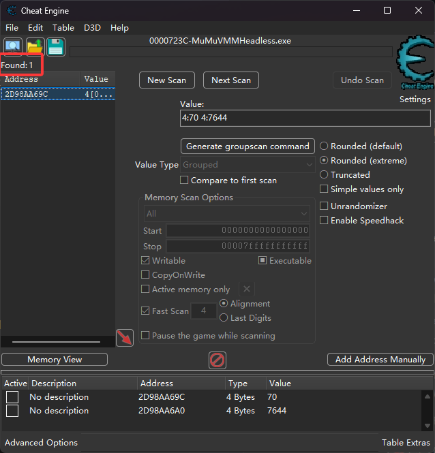Click the Cheat Engine title bar icon
The image size is (435, 453).
point(12,11)
